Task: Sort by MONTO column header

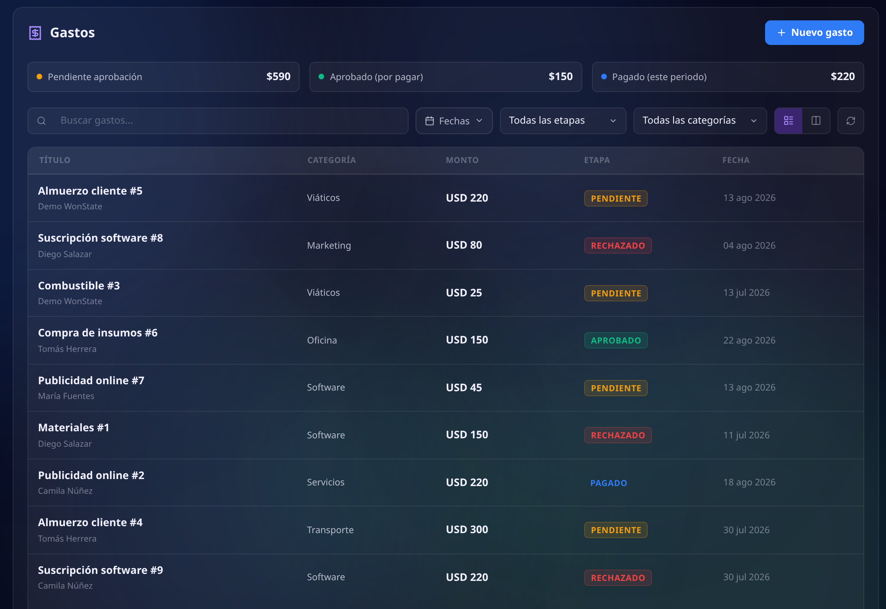Action: (462, 160)
